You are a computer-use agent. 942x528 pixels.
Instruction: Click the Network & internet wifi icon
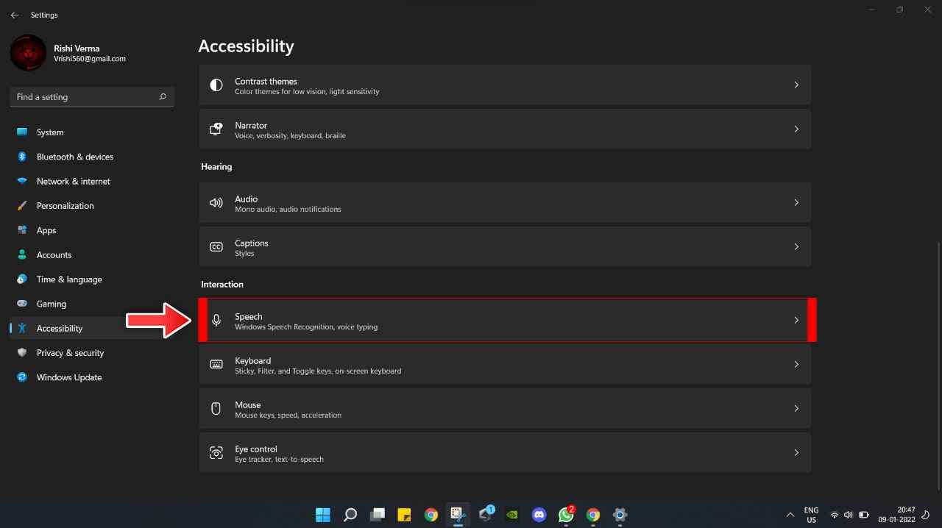coord(22,181)
